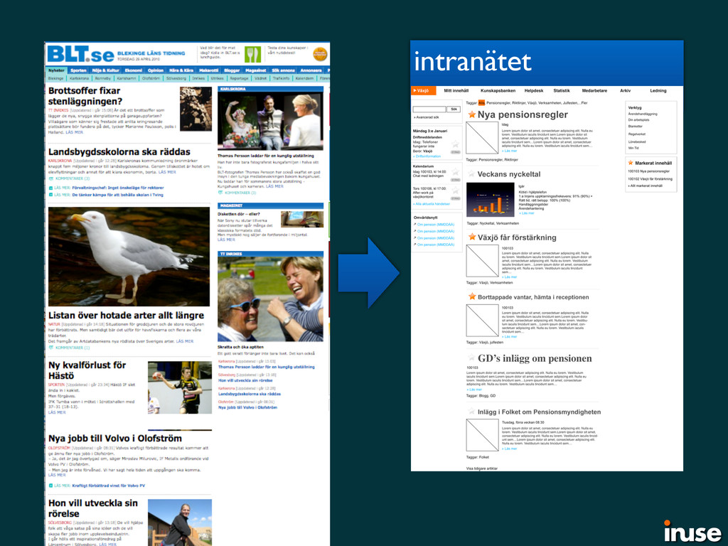The height and width of the screenshot is (546, 728).
Task: Click the orange star beside Växjö får förstärkning
Action: tap(472, 237)
